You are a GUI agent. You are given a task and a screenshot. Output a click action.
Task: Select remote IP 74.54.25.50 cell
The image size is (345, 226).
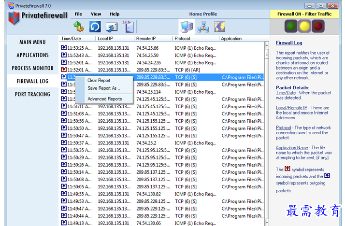tap(147, 56)
